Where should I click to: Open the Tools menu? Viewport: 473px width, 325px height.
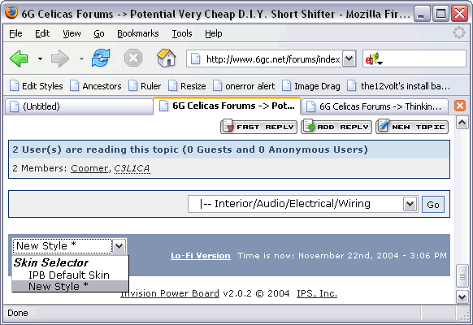click(182, 33)
